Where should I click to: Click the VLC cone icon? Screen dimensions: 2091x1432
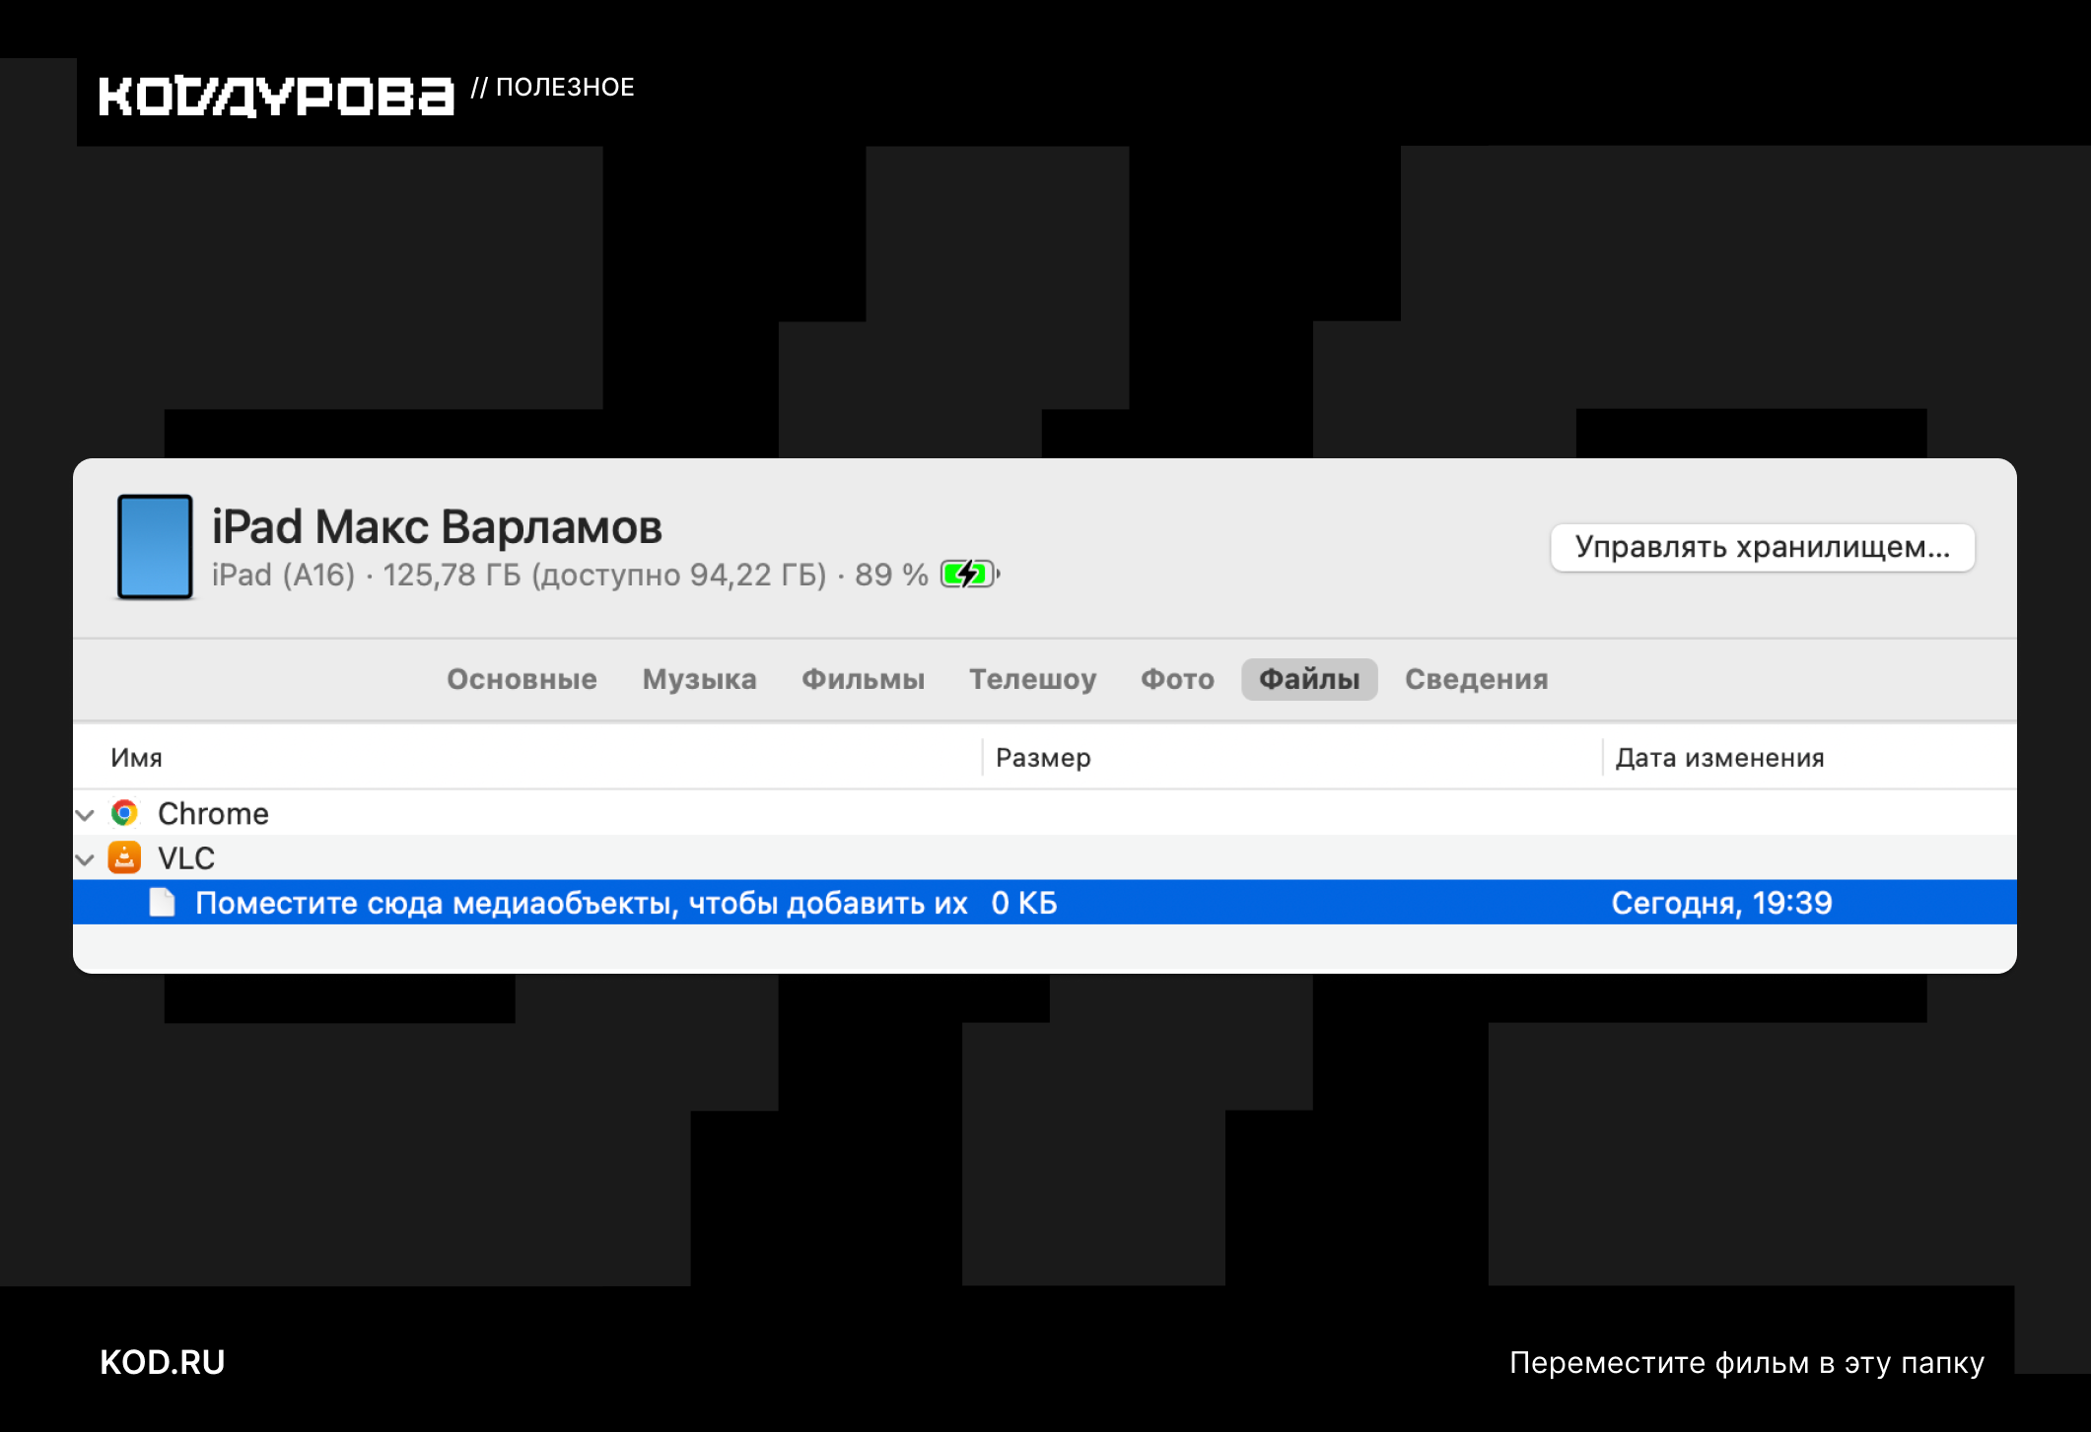point(124,857)
